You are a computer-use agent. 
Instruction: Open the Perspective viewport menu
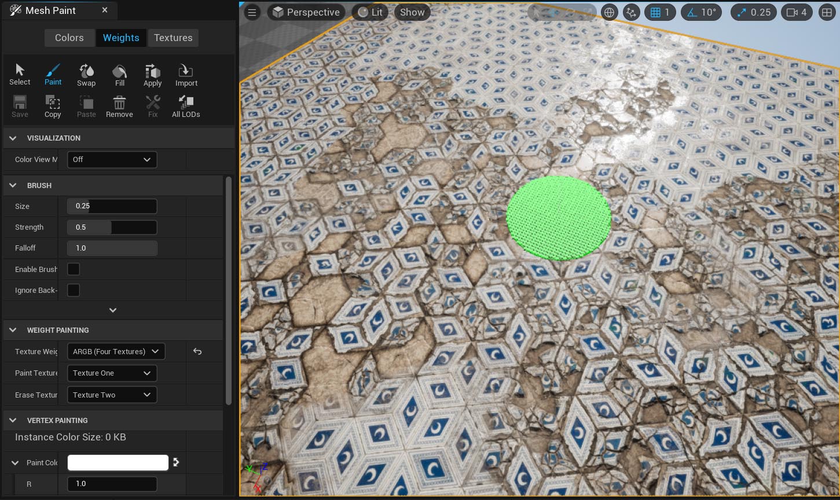306,12
